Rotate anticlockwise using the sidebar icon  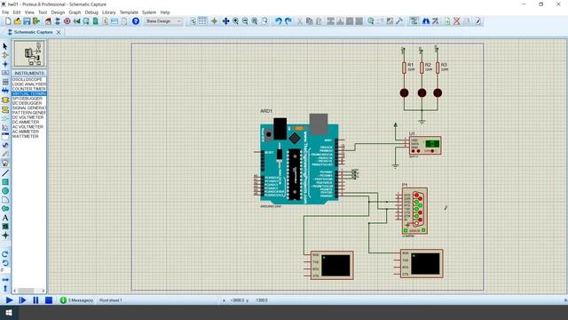pos(5,263)
